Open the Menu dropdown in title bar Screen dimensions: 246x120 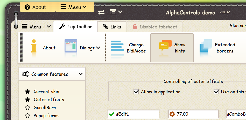(75, 7)
